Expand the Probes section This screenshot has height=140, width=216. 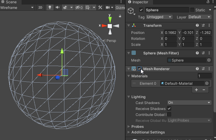[x=137, y=127]
